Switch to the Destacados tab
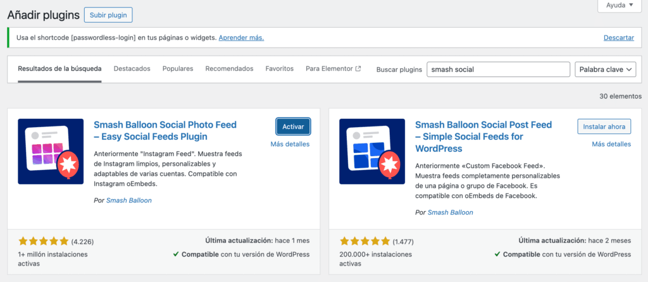Screen dimensions: 648x282 132,69
